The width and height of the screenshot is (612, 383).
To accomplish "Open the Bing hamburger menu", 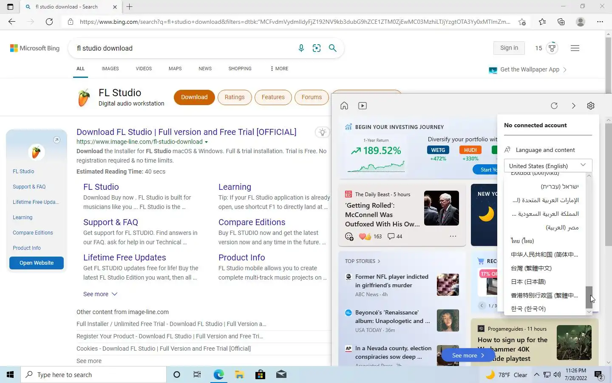I will point(575,48).
